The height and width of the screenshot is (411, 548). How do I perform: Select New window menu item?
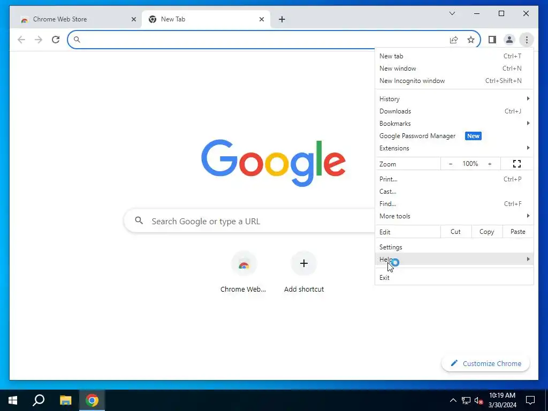pos(454,68)
